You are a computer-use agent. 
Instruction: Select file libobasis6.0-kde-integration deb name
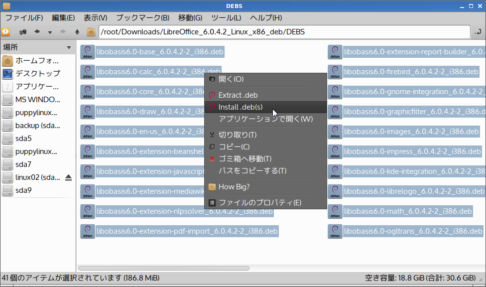(414, 171)
